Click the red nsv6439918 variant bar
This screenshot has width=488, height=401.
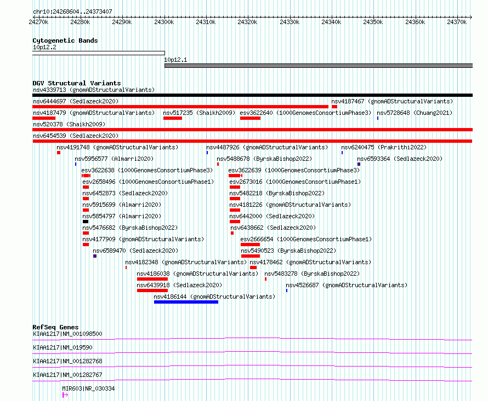[x=152, y=290]
